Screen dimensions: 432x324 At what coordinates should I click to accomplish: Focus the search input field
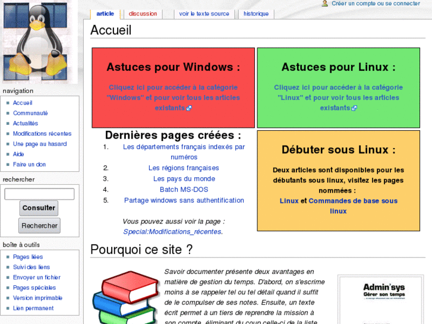39,194
